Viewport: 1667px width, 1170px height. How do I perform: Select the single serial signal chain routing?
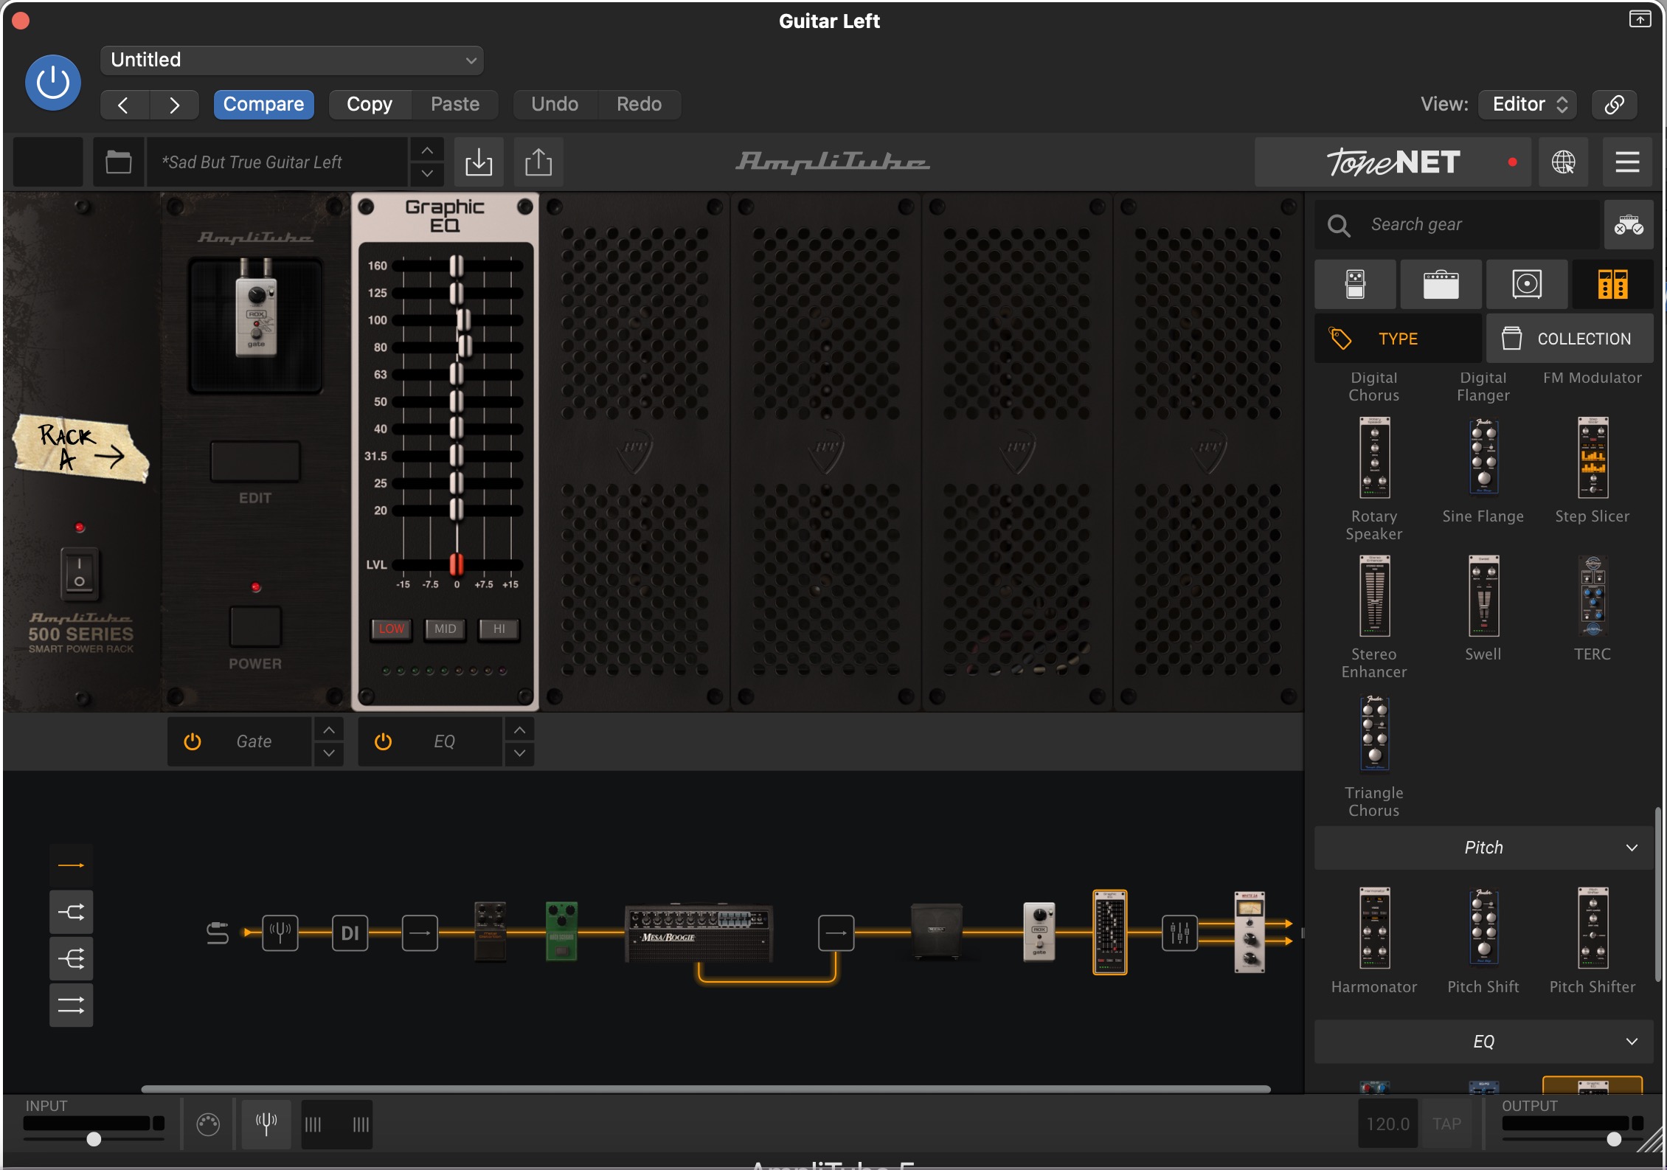[71, 865]
